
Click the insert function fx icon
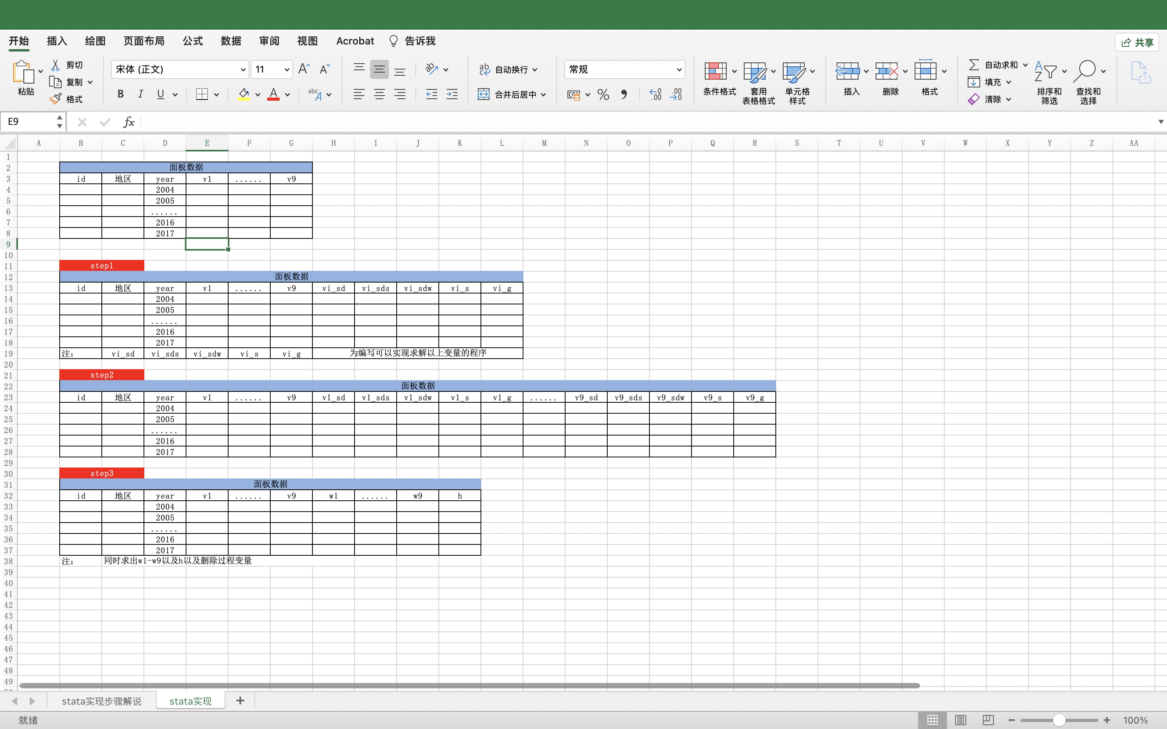(128, 122)
